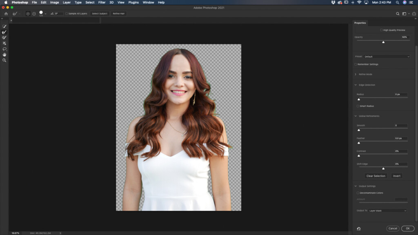The width and height of the screenshot is (418, 235).
Task: Click the Home icon in options bar
Action: (6, 13)
